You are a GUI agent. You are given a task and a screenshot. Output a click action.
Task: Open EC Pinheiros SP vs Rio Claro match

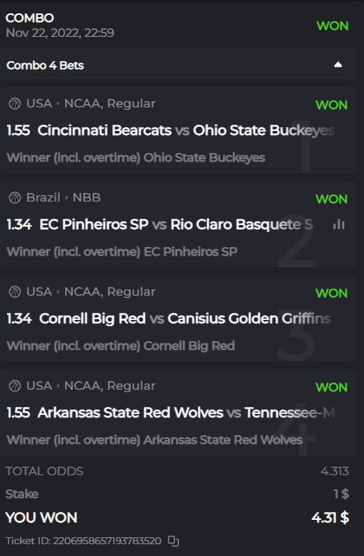coord(177,224)
